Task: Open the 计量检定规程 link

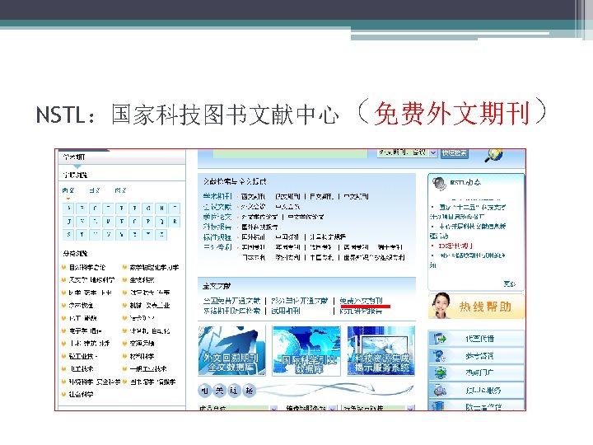Action: 328,237
